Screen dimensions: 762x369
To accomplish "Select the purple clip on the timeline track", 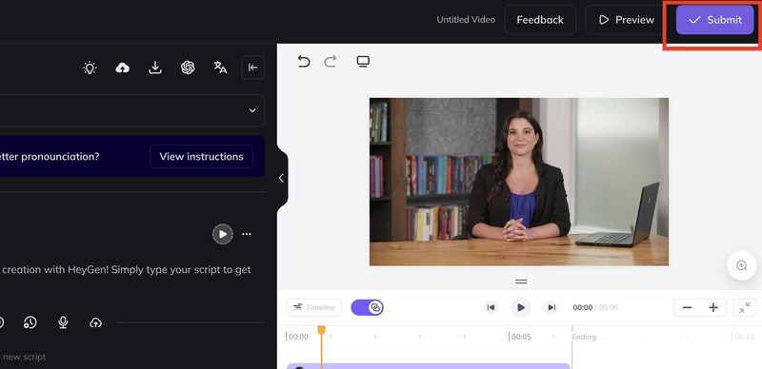I will click(x=428, y=366).
